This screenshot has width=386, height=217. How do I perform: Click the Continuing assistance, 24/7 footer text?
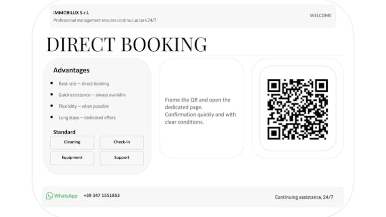pos(304,197)
